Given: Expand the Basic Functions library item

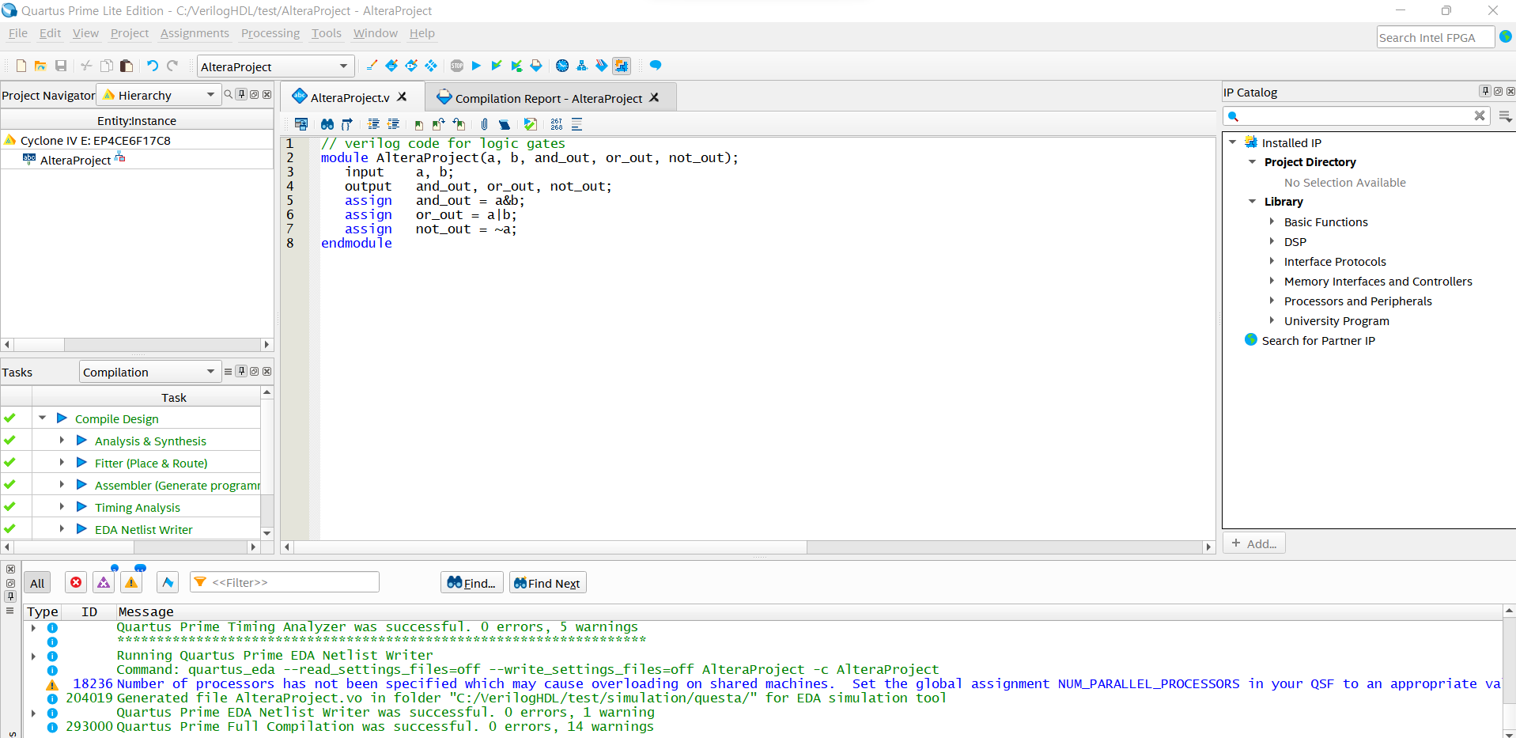Looking at the screenshot, I should 1272,222.
